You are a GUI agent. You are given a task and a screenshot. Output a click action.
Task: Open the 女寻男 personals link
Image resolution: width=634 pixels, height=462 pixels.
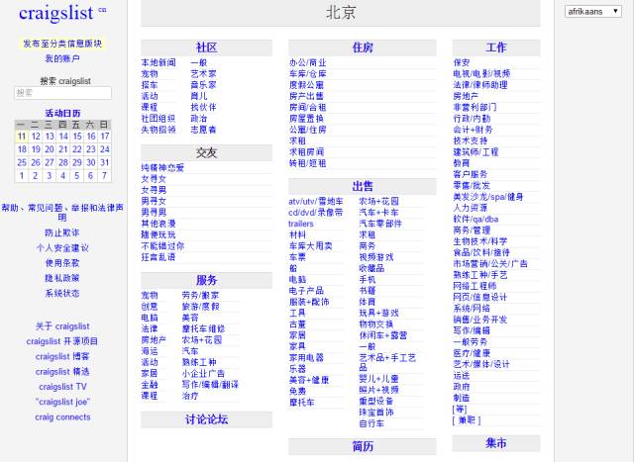(x=154, y=190)
